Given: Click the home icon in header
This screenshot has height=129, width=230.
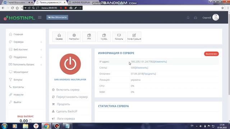Looking at the screenshot, I should [195, 18].
